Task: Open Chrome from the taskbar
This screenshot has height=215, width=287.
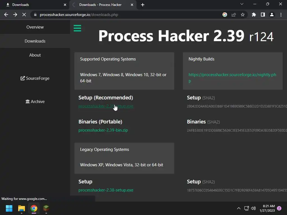Action: (x=34, y=208)
